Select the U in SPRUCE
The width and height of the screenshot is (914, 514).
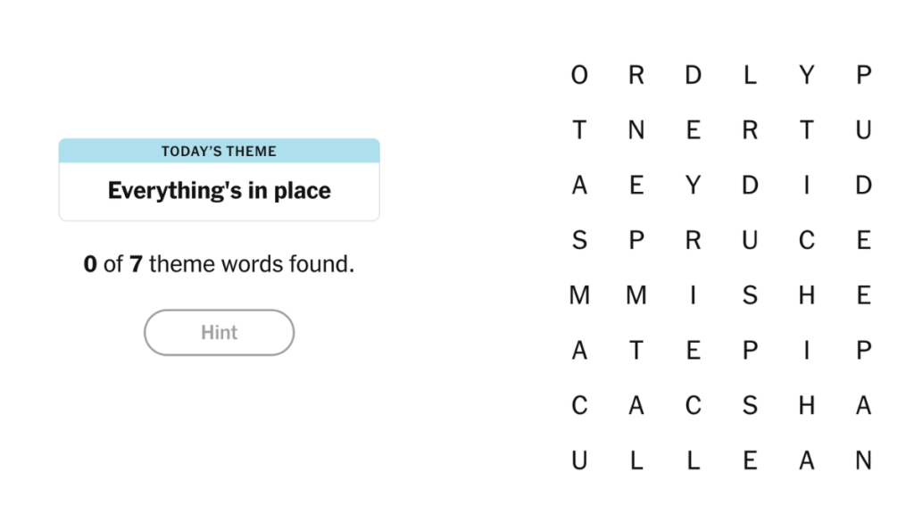point(751,240)
